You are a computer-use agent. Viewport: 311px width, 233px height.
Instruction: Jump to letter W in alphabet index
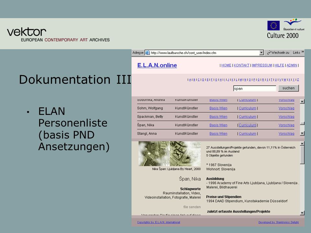tap(285, 80)
